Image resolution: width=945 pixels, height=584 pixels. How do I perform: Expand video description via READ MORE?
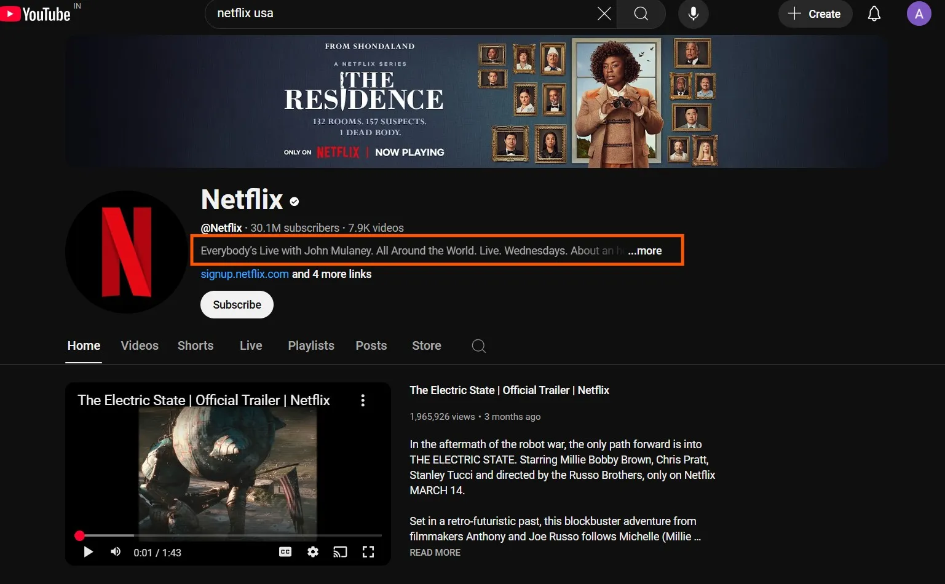pos(435,553)
